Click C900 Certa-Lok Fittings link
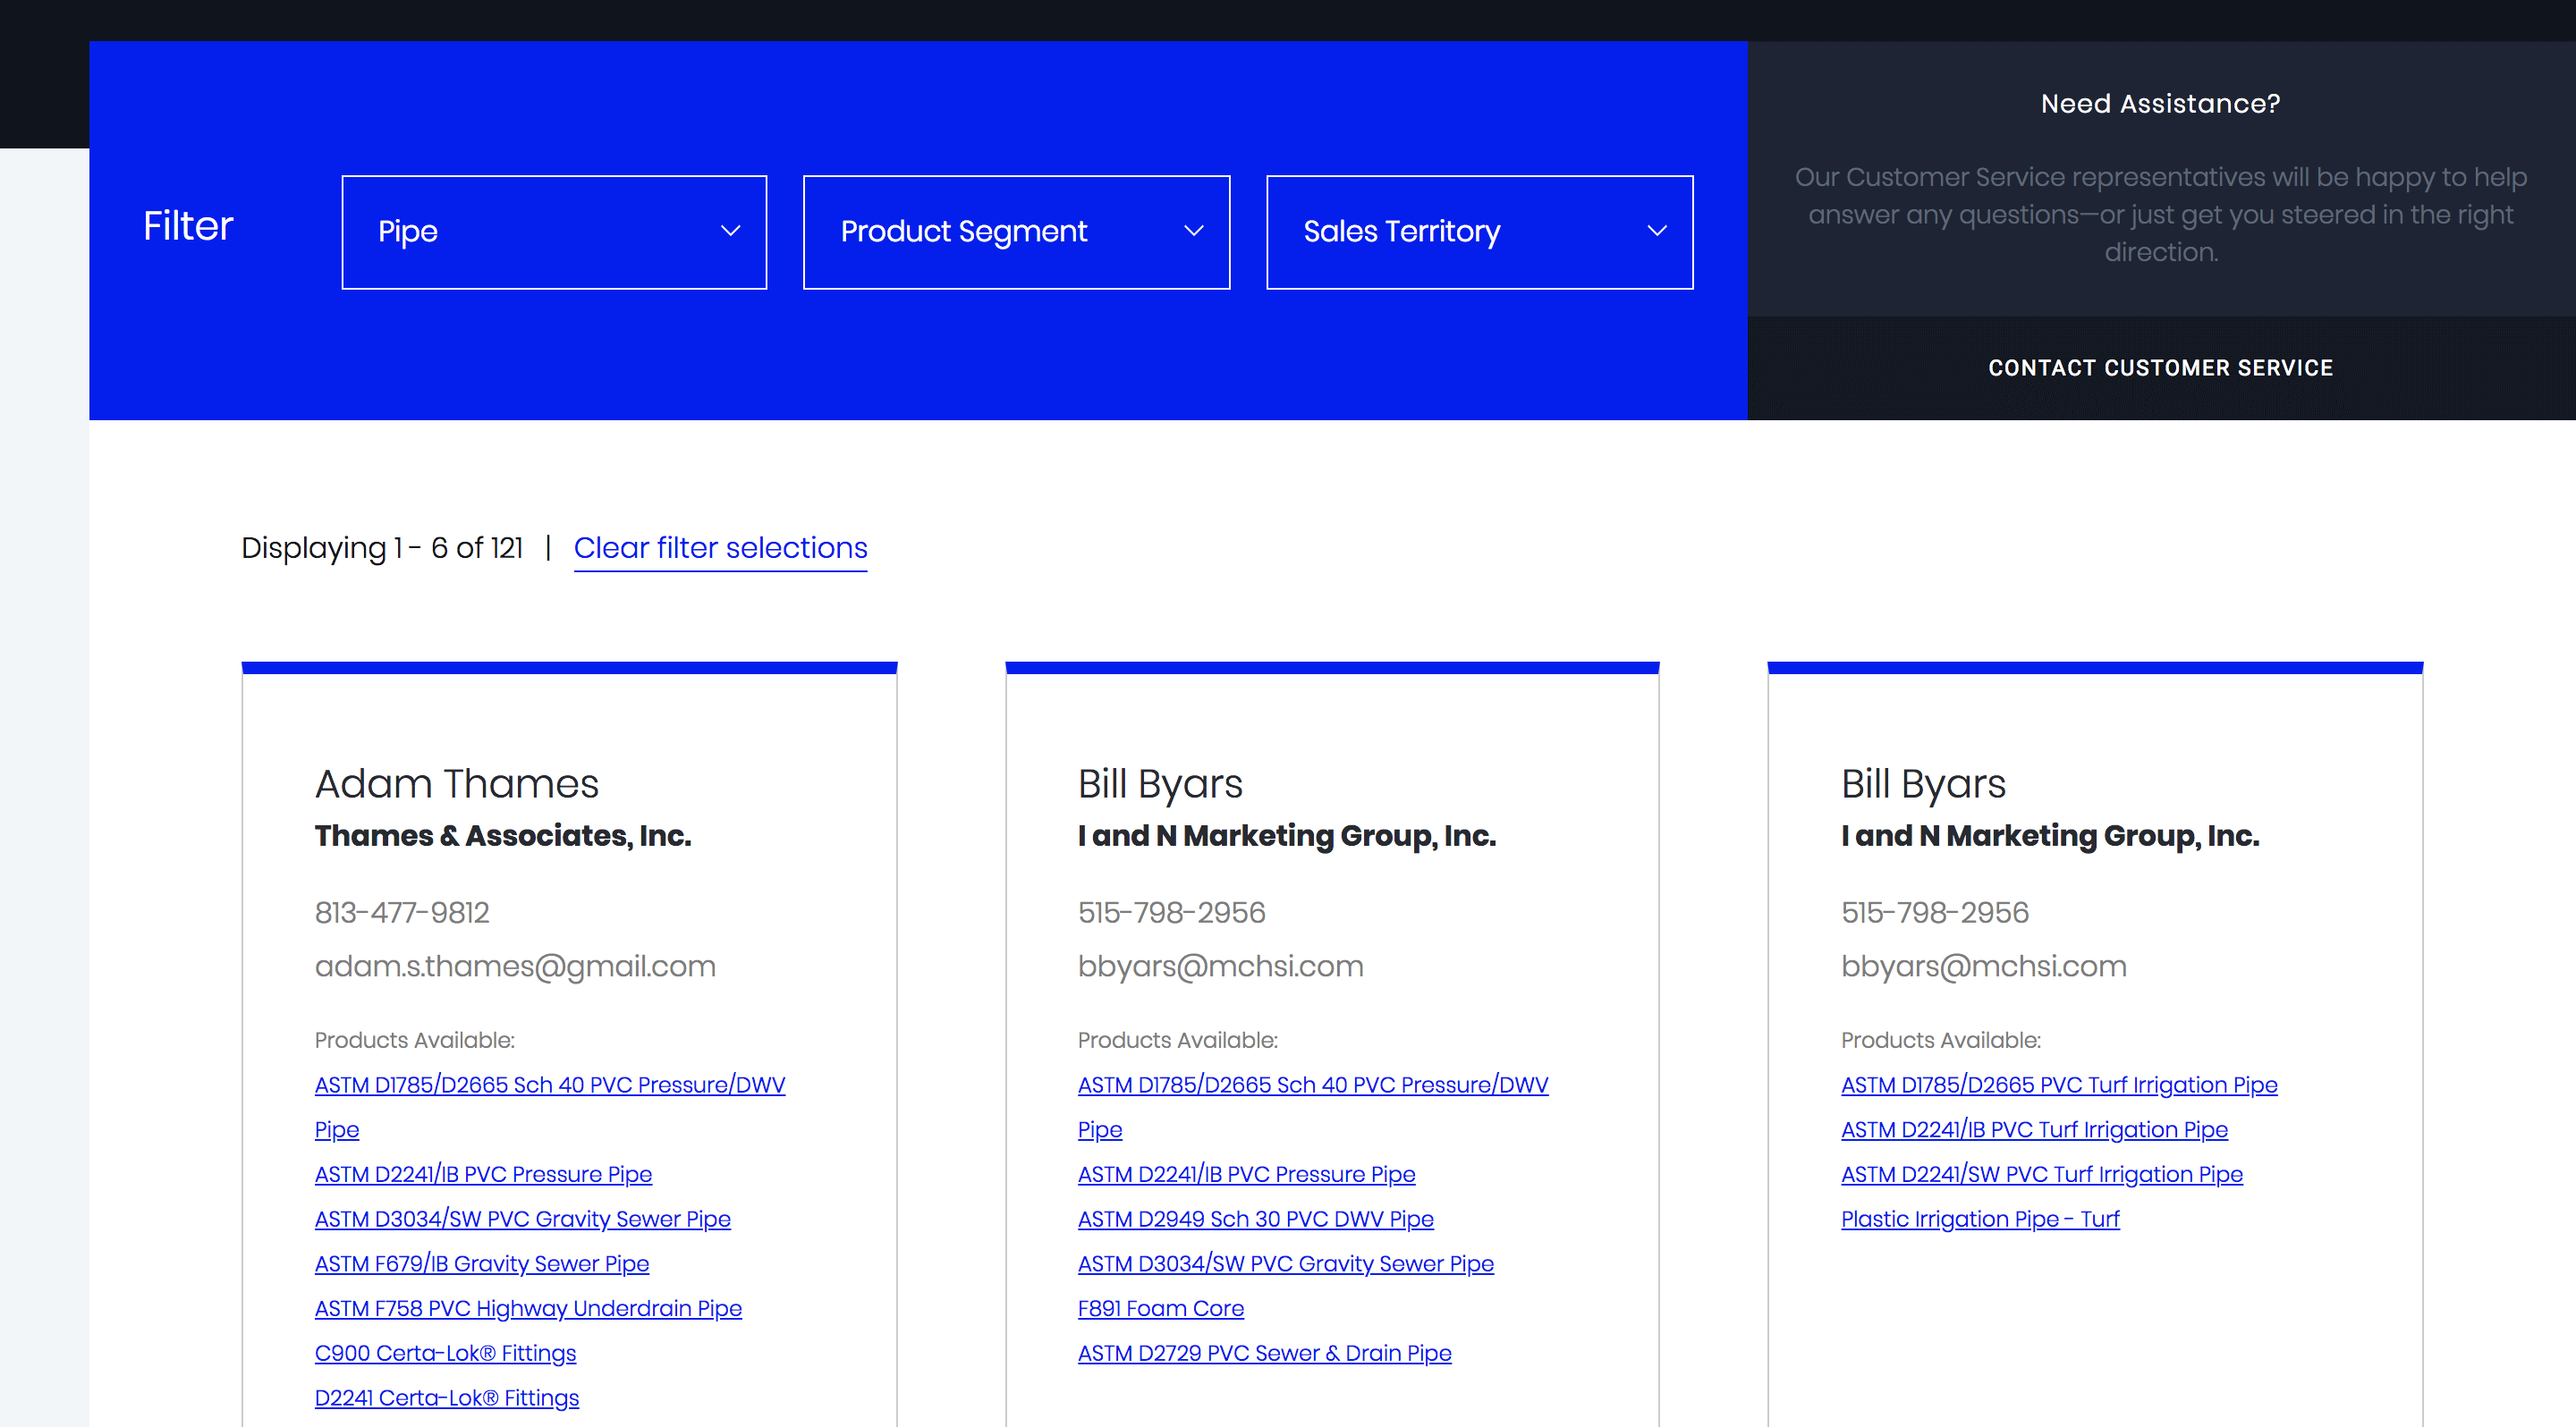 pyautogui.click(x=445, y=1353)
